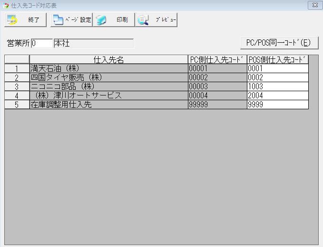The height and width of the screenshot is (247, 323).
Task: Close the 仕入先コード対応表 window
Action: 313,5
